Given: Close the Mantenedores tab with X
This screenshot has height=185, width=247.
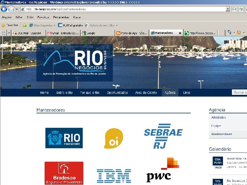Looking at the screenshot, I should (x=180, y=33).
